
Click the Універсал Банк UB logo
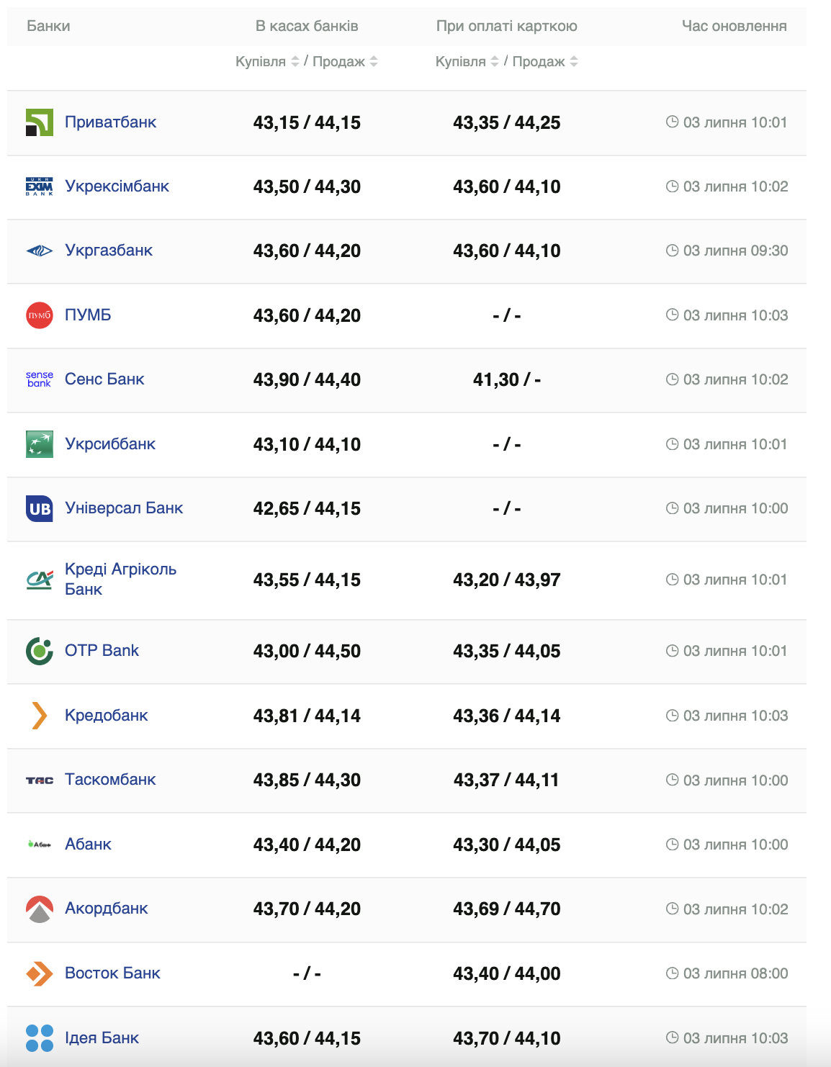coord(40,508)
